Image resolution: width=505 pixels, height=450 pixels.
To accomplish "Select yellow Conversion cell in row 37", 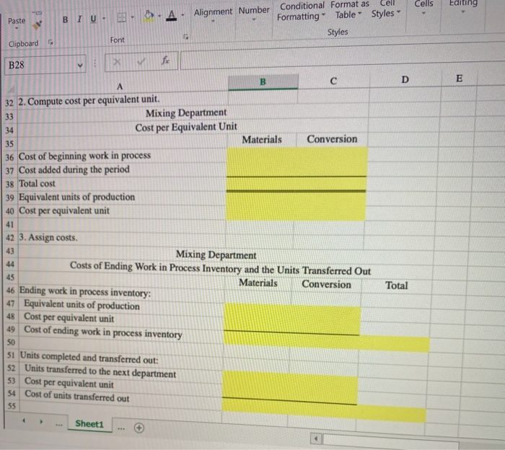I will [331, 169].
